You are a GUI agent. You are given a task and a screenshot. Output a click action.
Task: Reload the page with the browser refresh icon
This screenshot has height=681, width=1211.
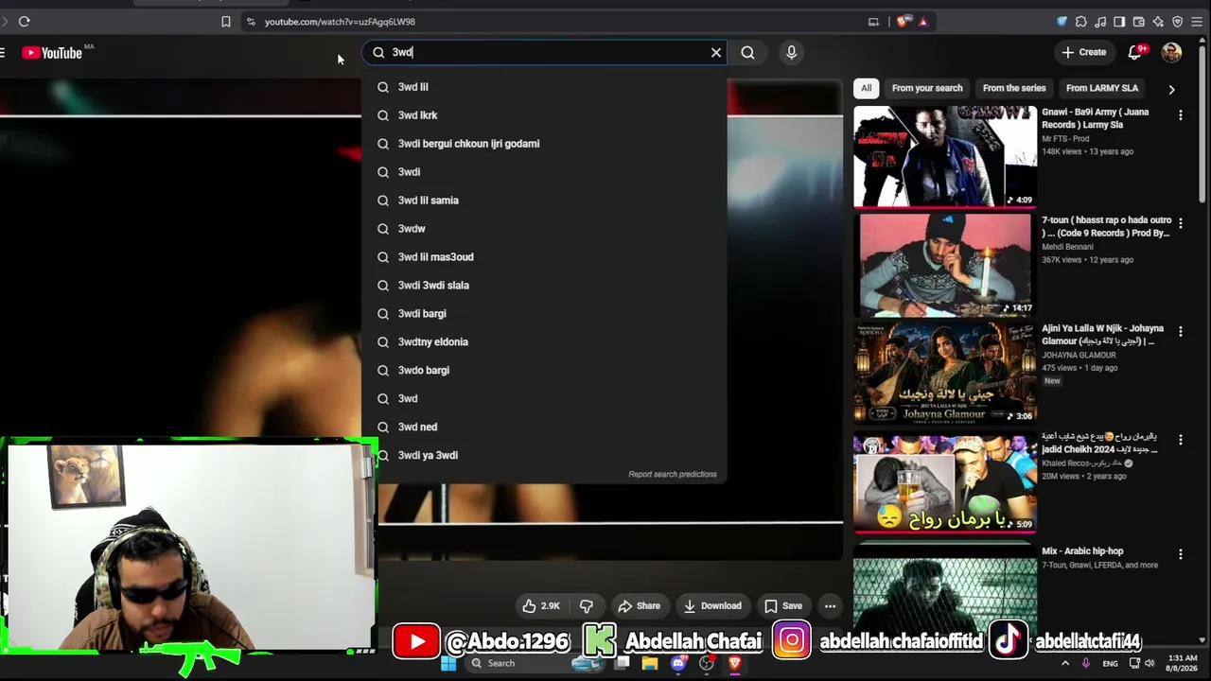click(x=24, y=22)
